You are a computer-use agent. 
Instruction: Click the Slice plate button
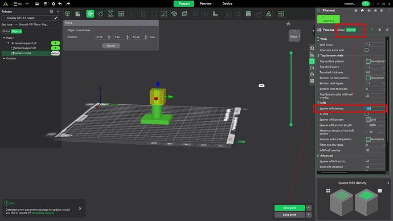point(290,208)
